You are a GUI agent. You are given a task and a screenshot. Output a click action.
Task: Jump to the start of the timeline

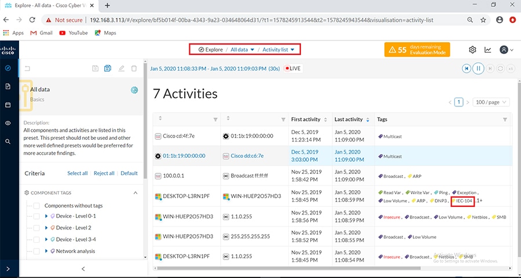(467, 69)
